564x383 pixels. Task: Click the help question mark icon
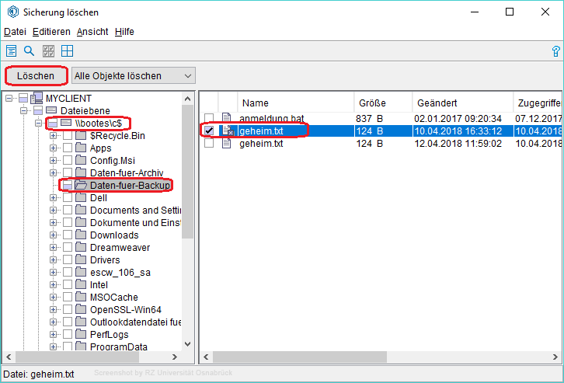point(555,51)
